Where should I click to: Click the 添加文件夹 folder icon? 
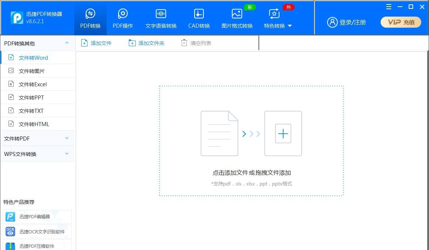(x=132, y=43)
